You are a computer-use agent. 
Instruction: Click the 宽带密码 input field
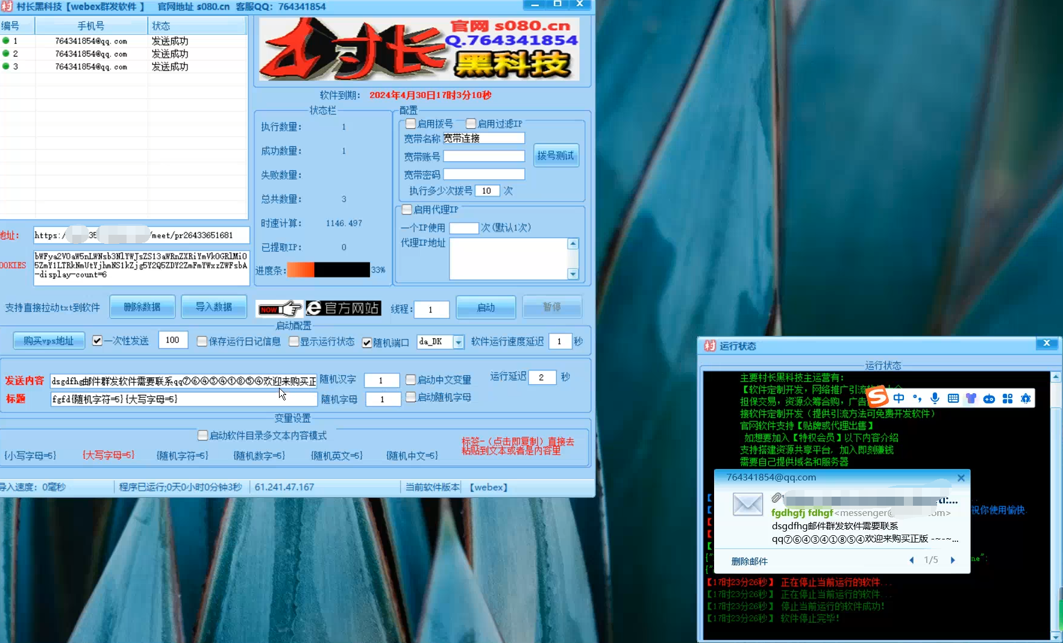point(484,175)
